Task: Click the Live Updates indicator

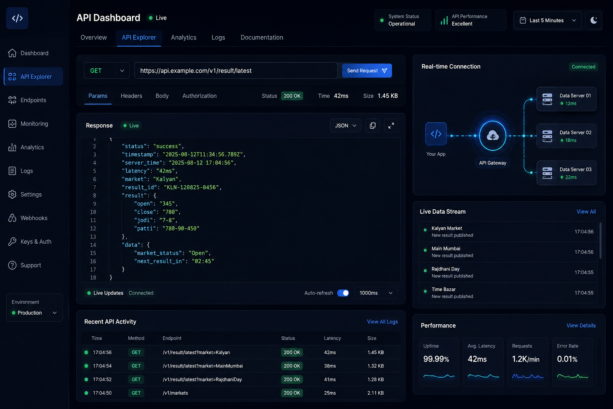Action: click(105, 293)
